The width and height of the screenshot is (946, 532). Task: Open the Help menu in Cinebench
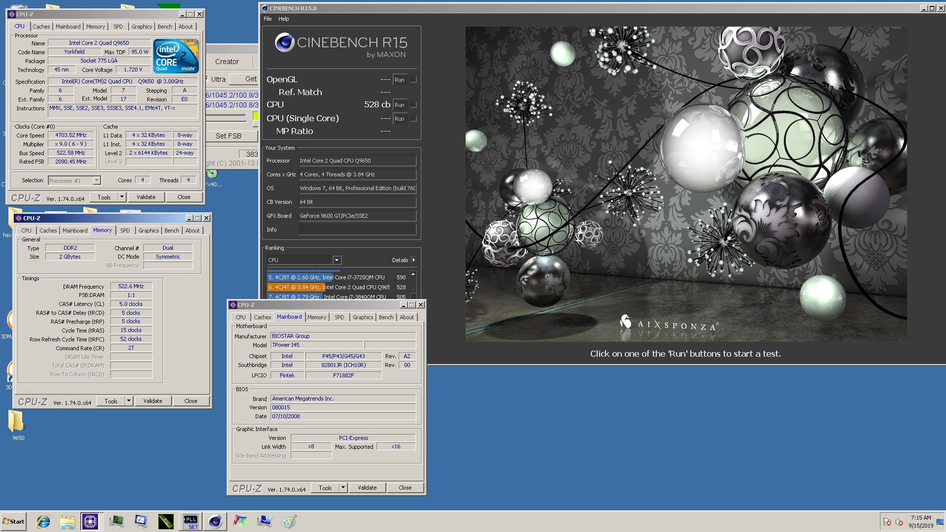284,19
